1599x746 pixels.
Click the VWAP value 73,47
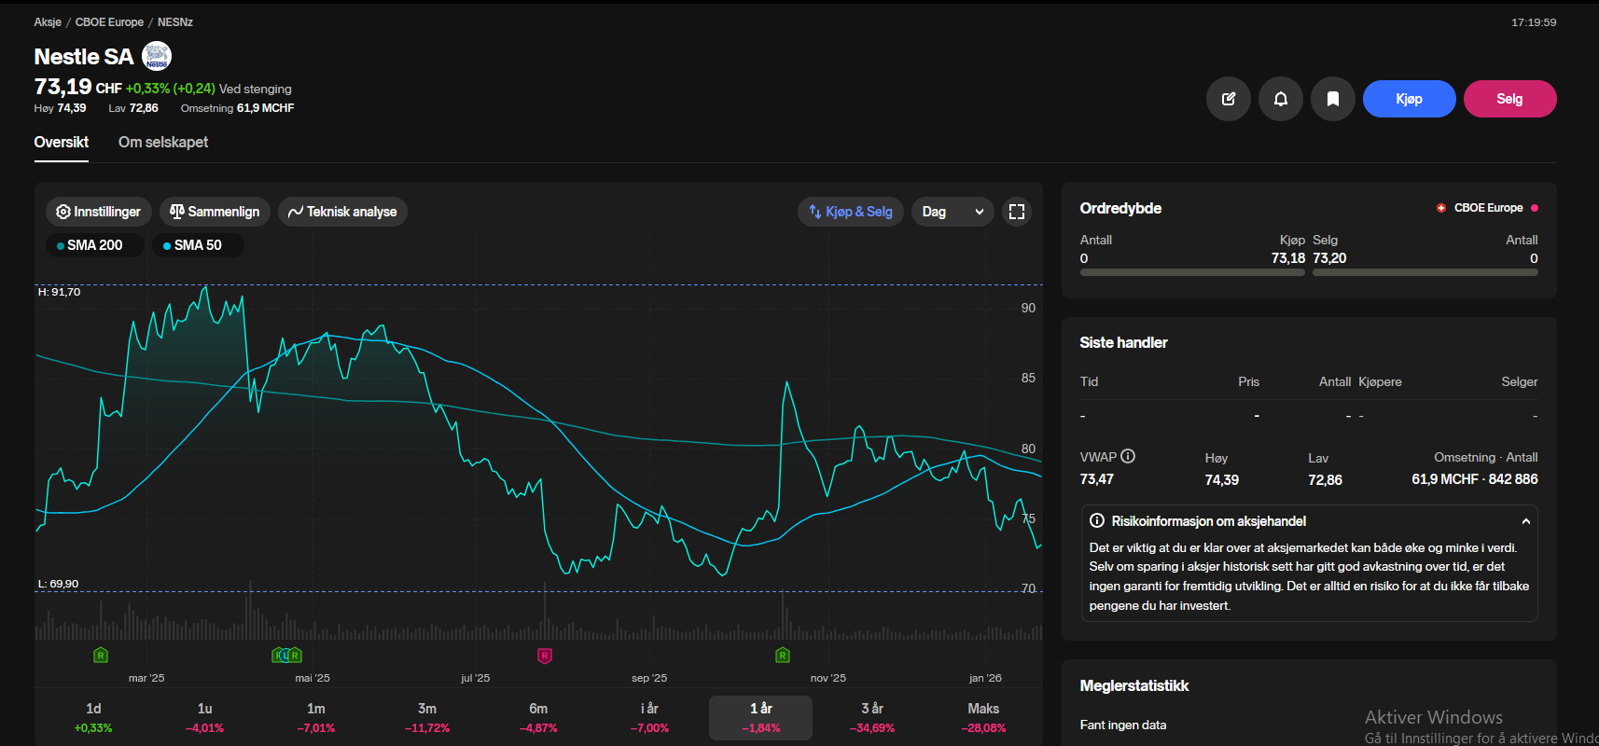click(1097, 479)
